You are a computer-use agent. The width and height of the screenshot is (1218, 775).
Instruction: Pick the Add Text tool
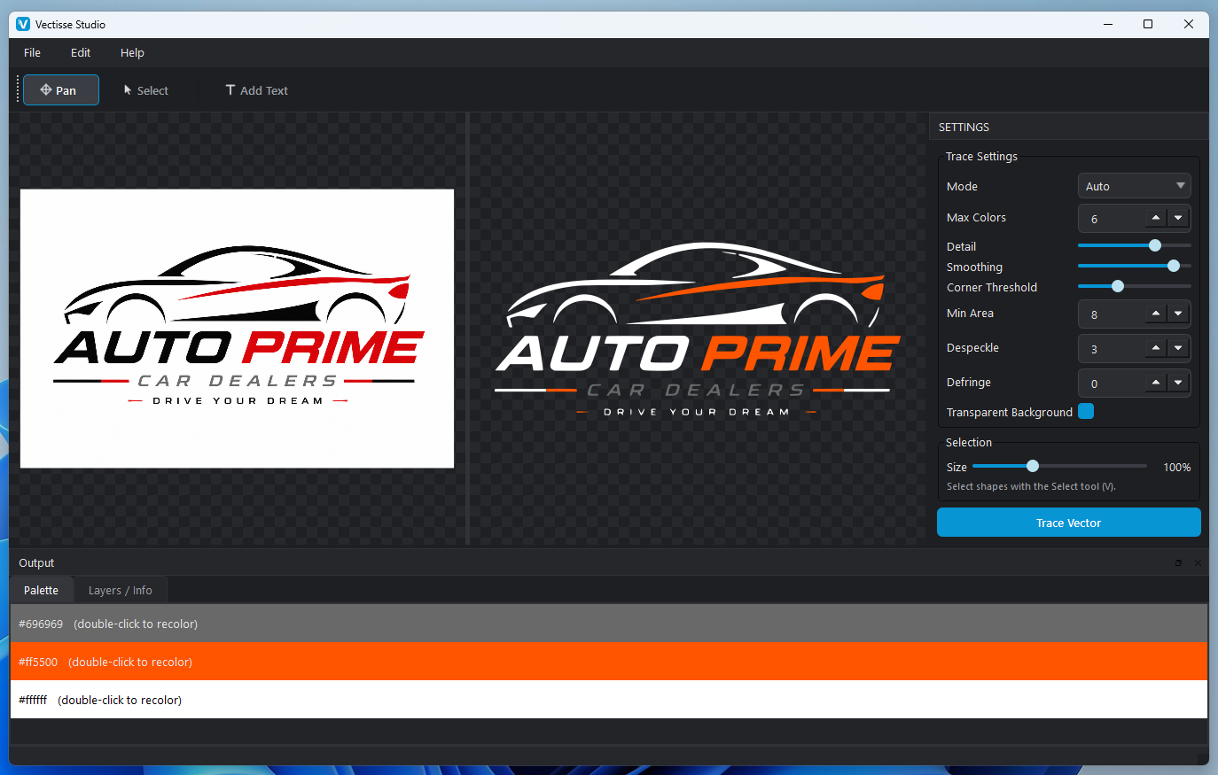point(256,90)
